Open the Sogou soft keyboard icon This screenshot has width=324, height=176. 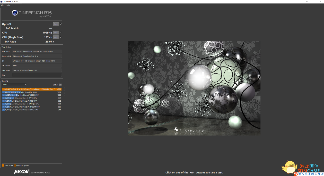point(313,174)
